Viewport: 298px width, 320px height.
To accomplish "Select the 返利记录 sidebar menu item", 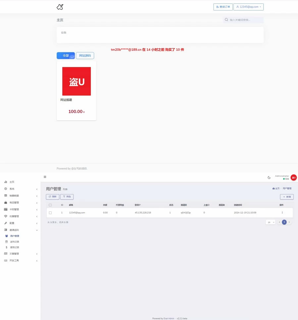I will pos(14,242).
